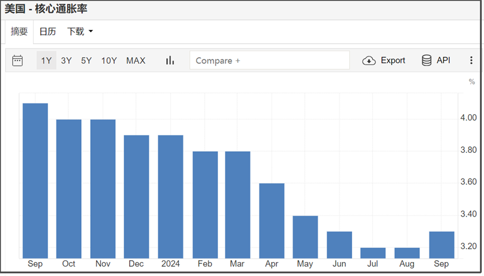Click the Oct bar in chart

point(69,189)
